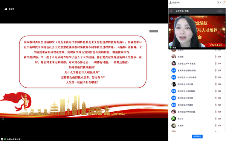Toggle camera for member 陈渊媛
This screenshot has height=141, width=226.
pos(220,57)
